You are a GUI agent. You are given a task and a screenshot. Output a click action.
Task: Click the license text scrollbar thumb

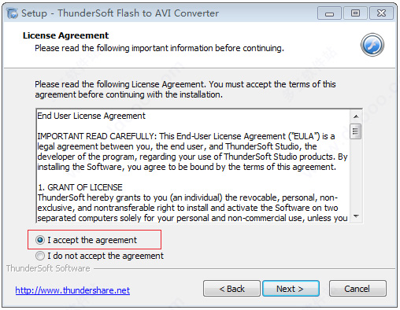[356, 131]
